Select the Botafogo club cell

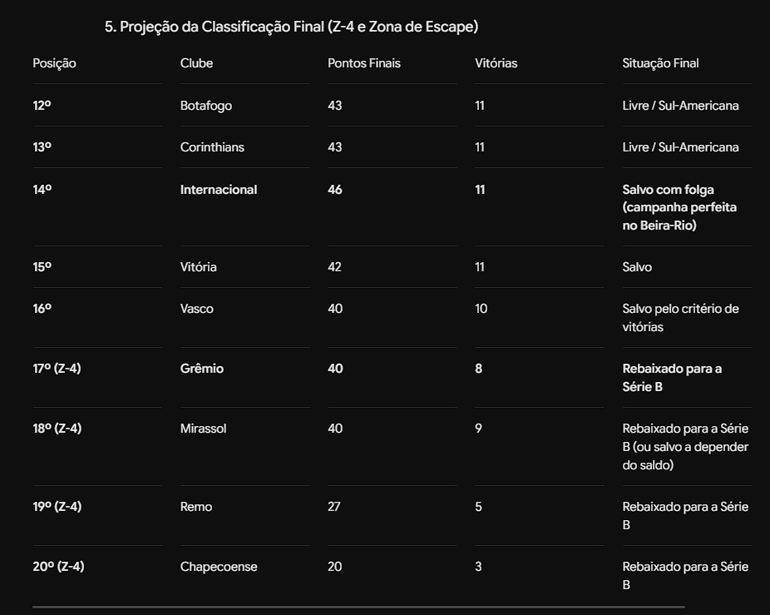point(205,106)
